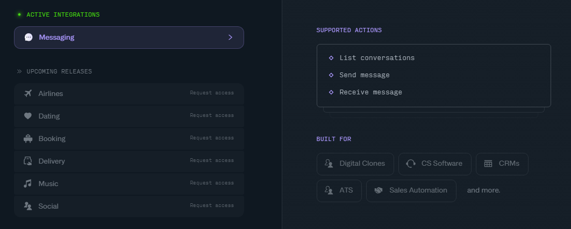571x229 pixels.
Task: Select the Send message action
Action: (365, 75)
